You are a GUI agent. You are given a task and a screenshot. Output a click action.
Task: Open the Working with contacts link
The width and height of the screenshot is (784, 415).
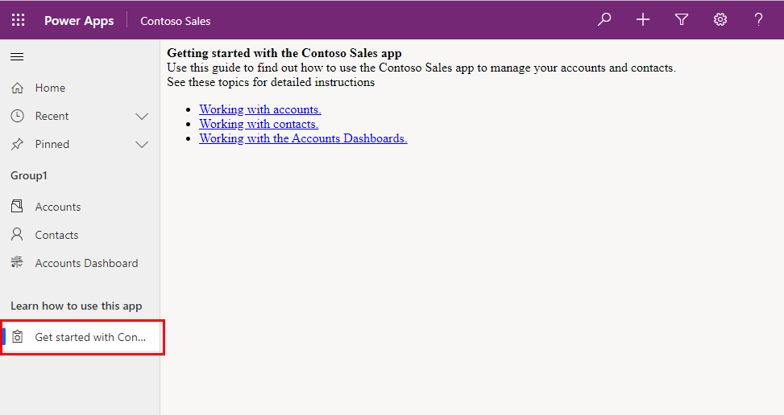(259, 124)
